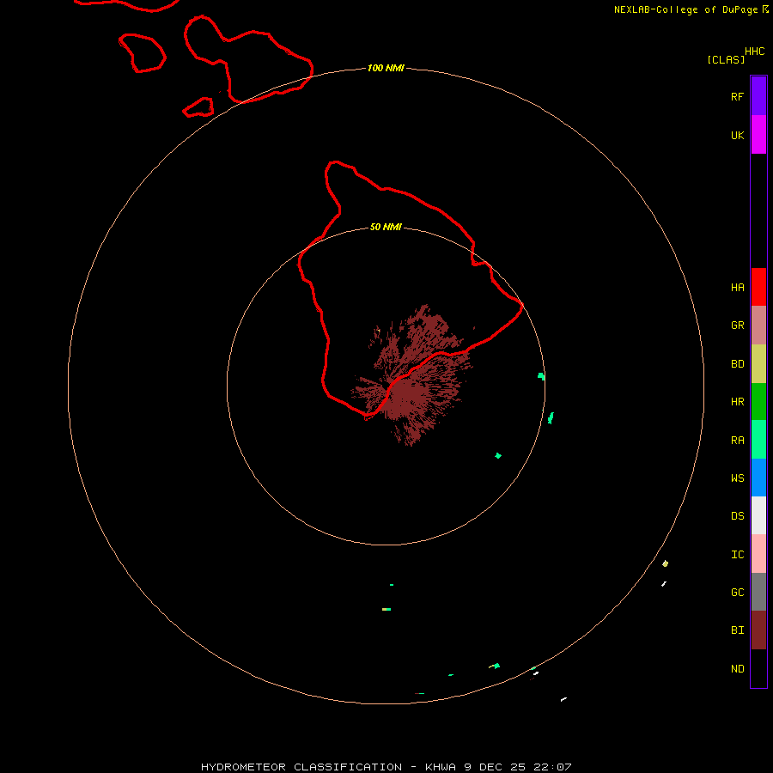The width and height of the screenshot is (773, 773).
Task: Click the purple RF color swatch
Action: (x=758, y=96)
